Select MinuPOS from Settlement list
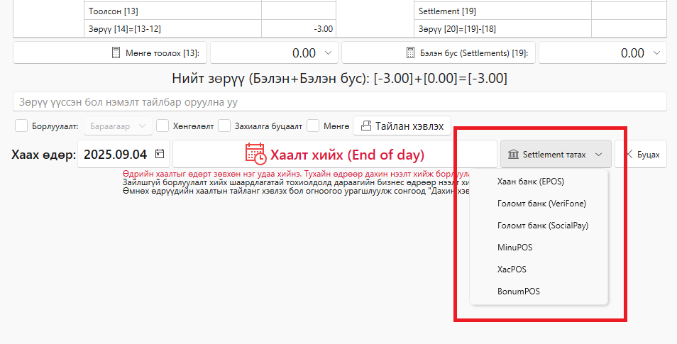The image size is (677, 344). (539, 248)
